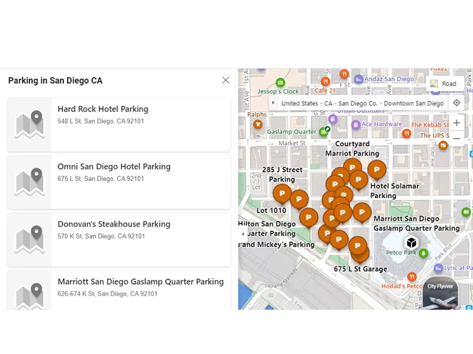Open the Hard Rock Hotel Parking result

119,124
